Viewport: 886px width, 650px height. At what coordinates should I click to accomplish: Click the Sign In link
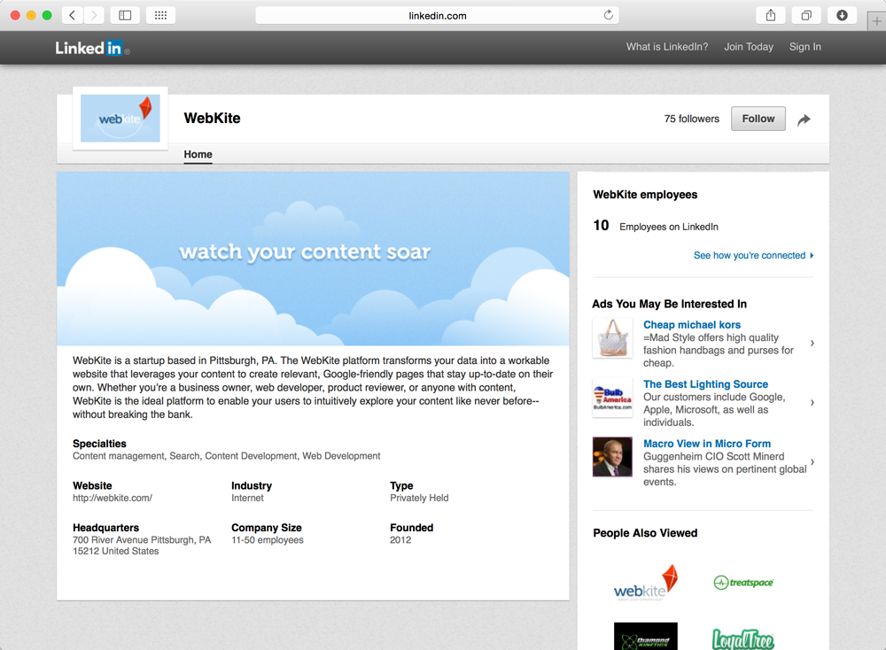point(804,47)
